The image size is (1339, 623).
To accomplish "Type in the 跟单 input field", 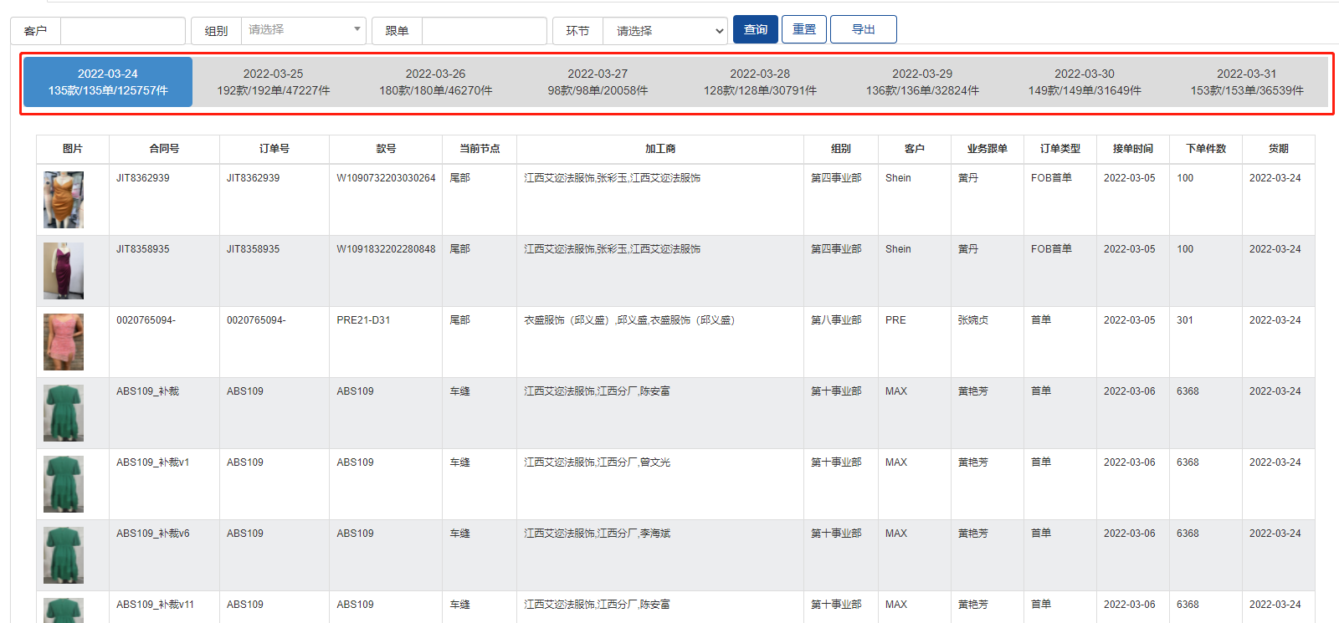I will tap(484, 31).
